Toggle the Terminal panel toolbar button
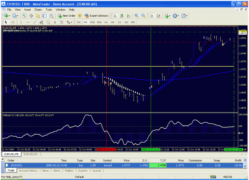The height and width of the screenshot is (180, 249). 45,16
